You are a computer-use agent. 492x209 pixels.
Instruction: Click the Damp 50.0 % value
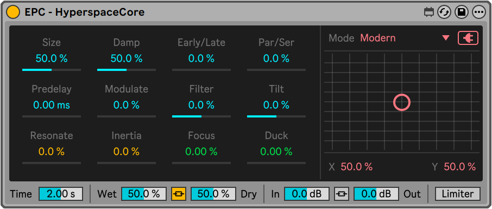click(127, 58)
